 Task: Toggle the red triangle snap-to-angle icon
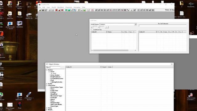[59, 10]
